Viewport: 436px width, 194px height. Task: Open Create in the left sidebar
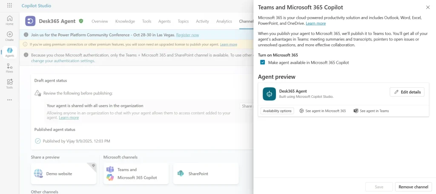tap(9, 36)
